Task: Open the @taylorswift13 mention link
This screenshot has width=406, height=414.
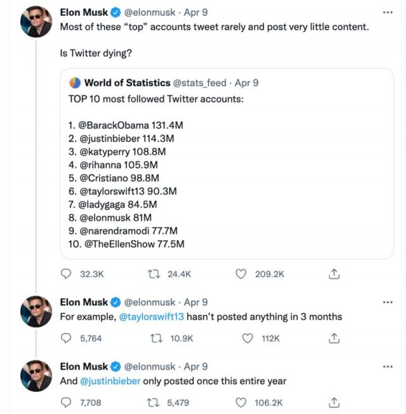Action: (x=152, y=317)
